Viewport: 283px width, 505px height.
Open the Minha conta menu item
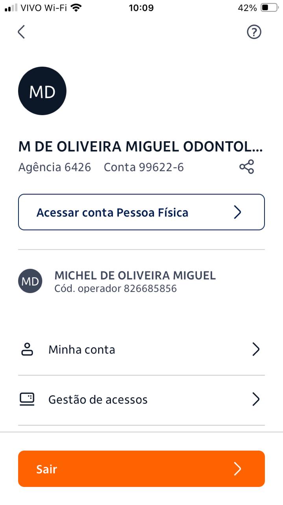81,350
